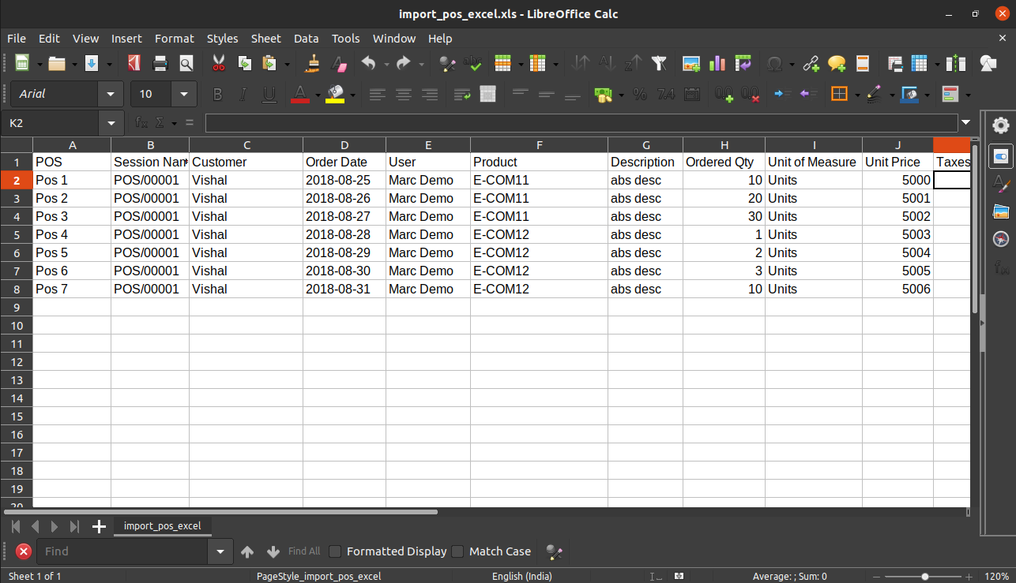This screenshot has height=583, width=1016.
Task: Format cell as percent
Action: (640, 95)
